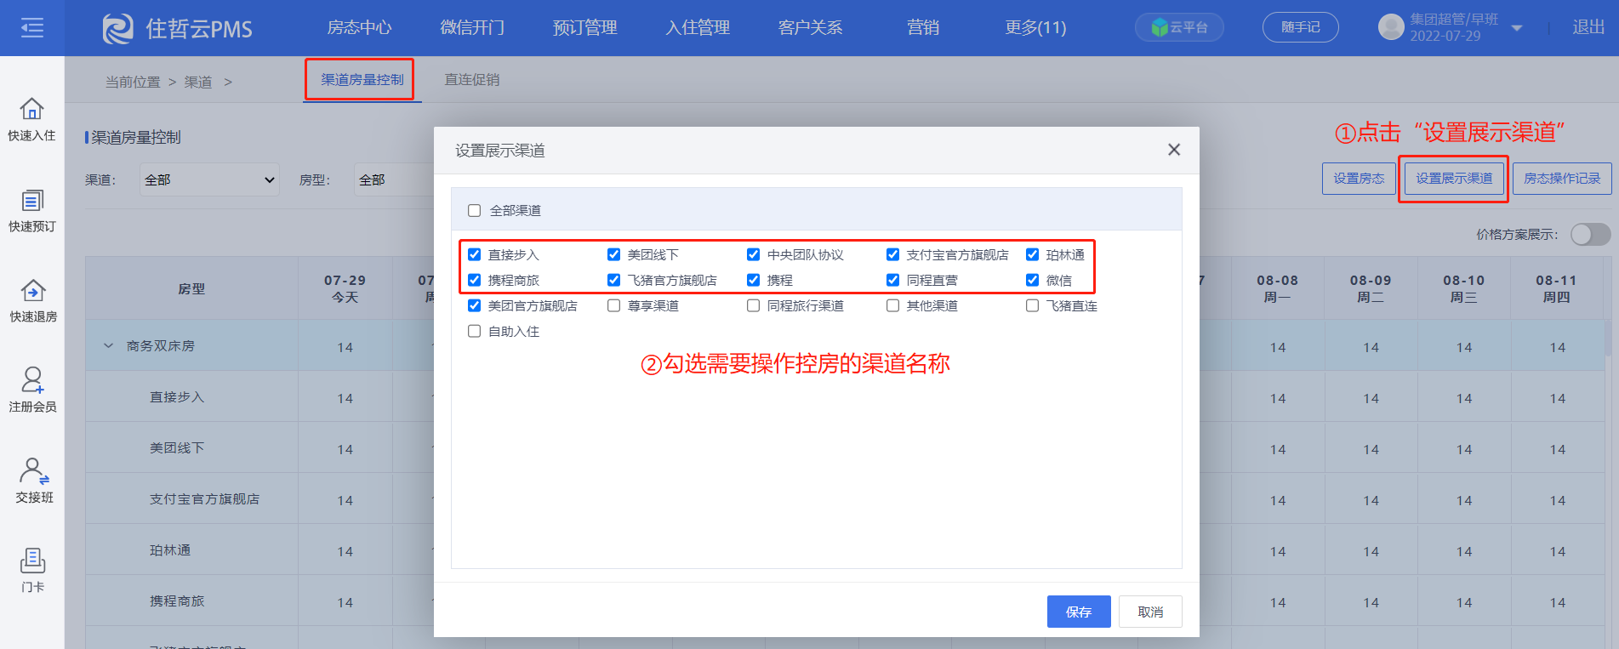
Task: Collapse the sidebar with the hamburger icon
Action: 32,28
